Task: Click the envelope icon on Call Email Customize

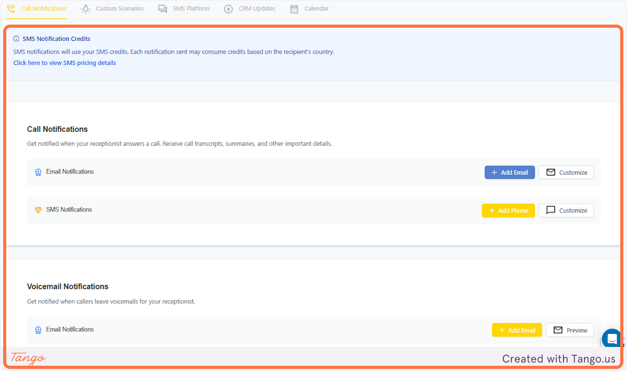Action: (551, 172)
